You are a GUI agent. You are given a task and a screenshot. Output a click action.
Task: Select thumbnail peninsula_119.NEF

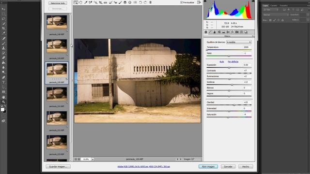point(57,46)
